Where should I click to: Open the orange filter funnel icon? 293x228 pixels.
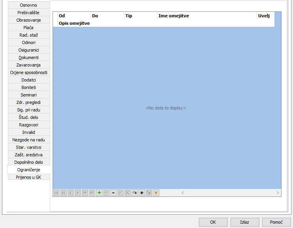156,193
